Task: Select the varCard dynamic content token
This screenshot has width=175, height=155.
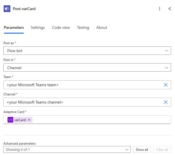Action: click(20, 120)
